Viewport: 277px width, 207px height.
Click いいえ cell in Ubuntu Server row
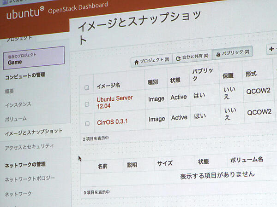(229, 93)
